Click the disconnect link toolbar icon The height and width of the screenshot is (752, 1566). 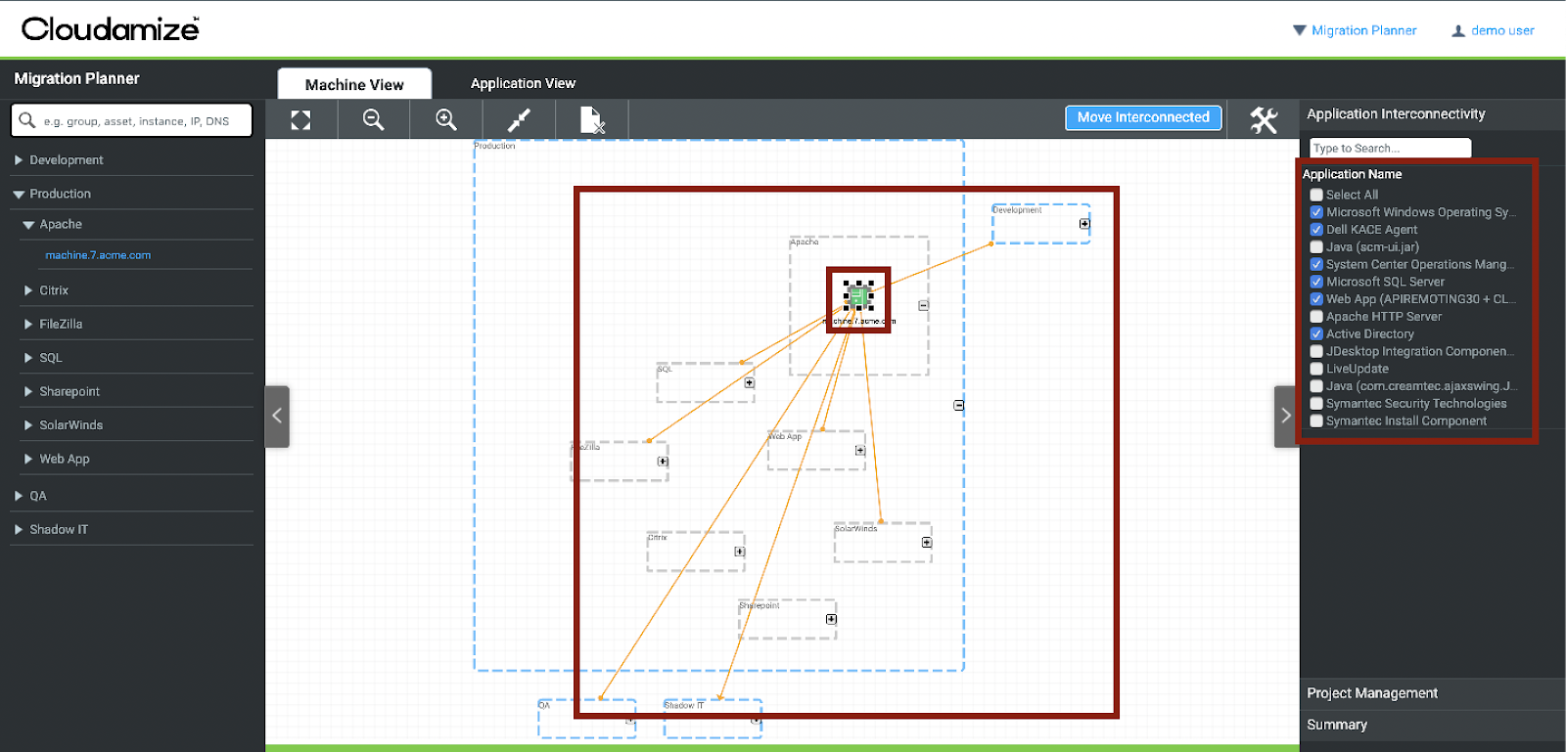519,119
